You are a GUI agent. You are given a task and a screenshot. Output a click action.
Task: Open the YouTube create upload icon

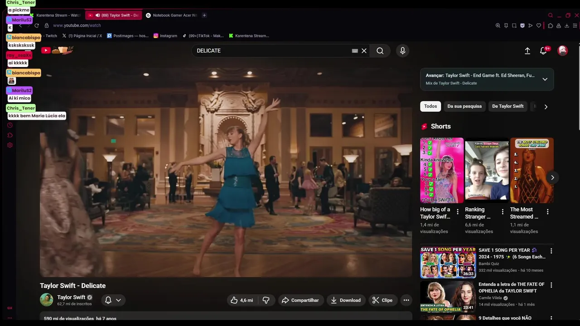pos(527,51)
